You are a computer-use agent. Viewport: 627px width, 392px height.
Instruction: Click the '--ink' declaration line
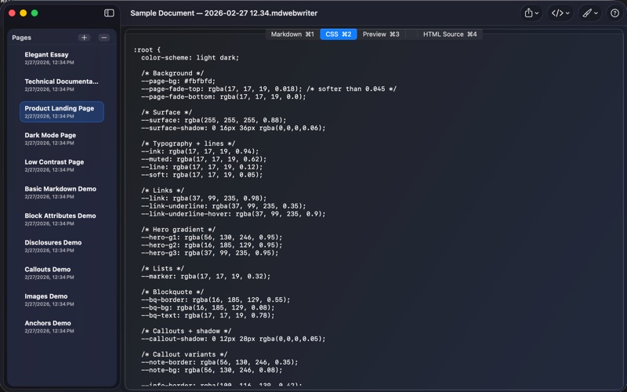click(200, 151)
